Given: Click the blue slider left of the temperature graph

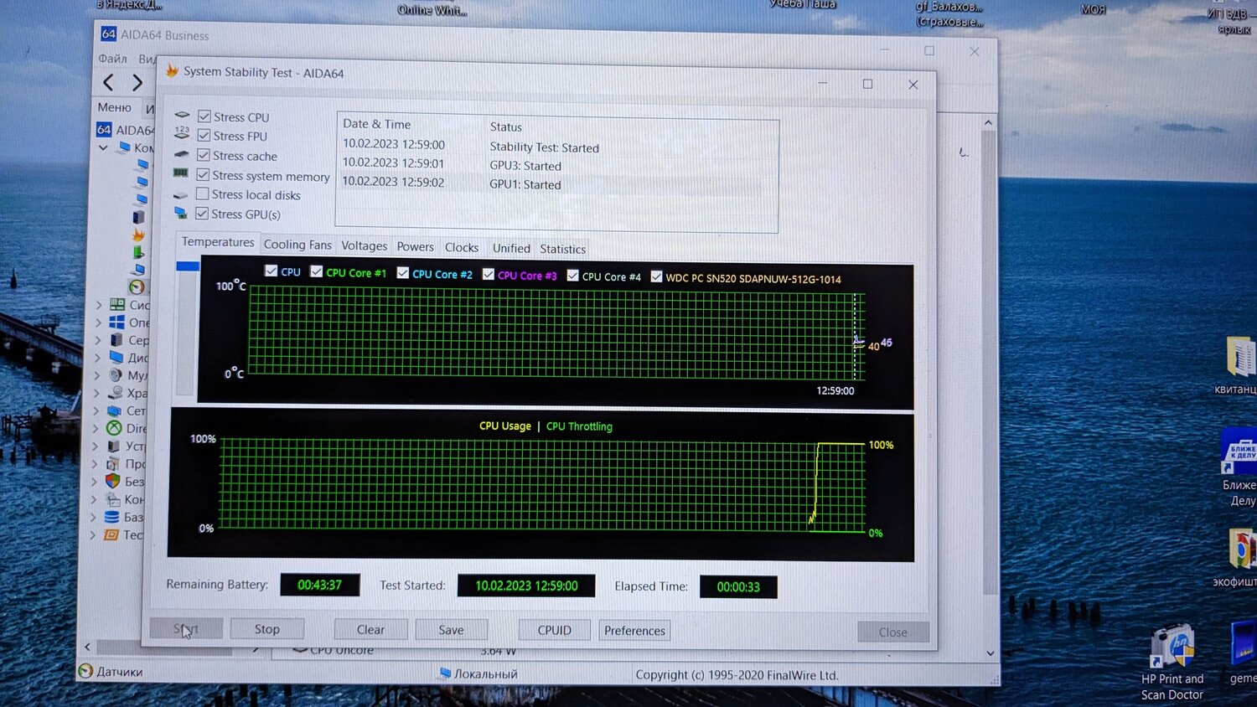Looking at the screenshot, I should click(187, 266).
